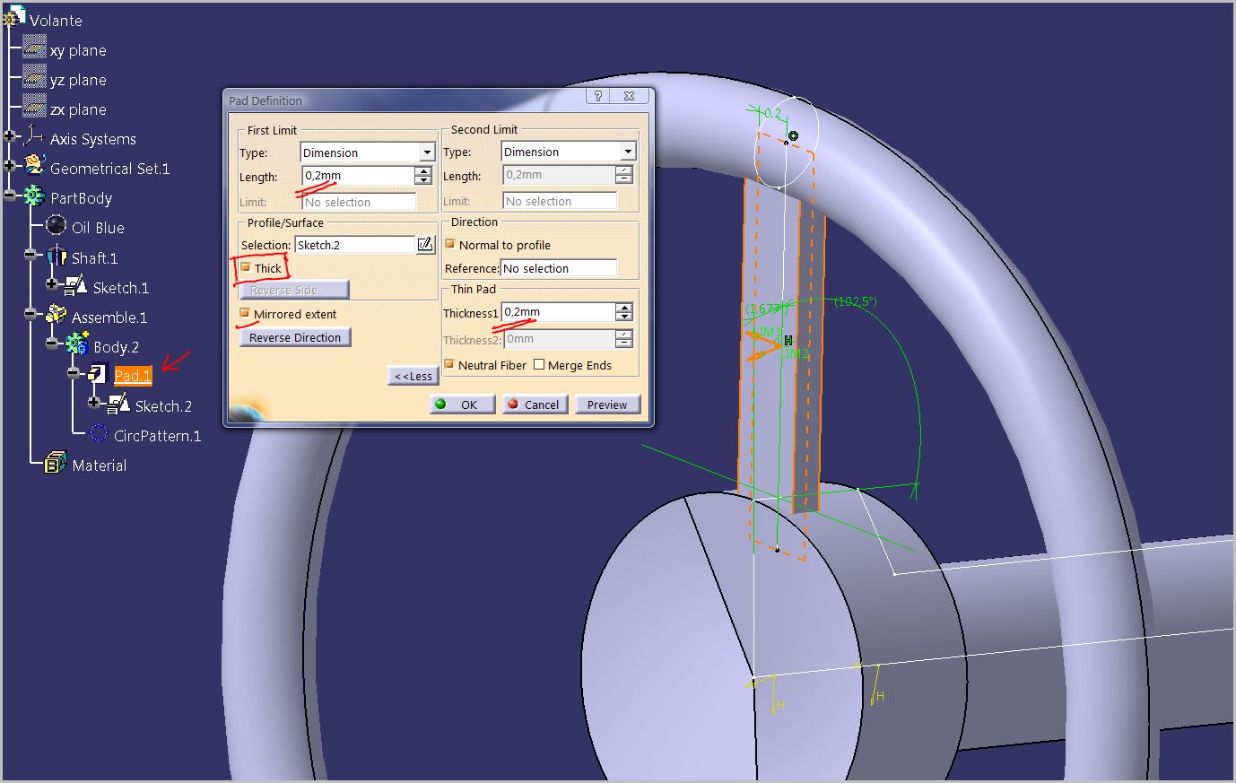Click the Thickness1 input field
The image size is (1236, 783).
point(557,312)
